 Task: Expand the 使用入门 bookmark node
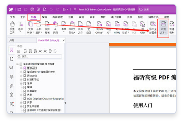tap(21, 68)
